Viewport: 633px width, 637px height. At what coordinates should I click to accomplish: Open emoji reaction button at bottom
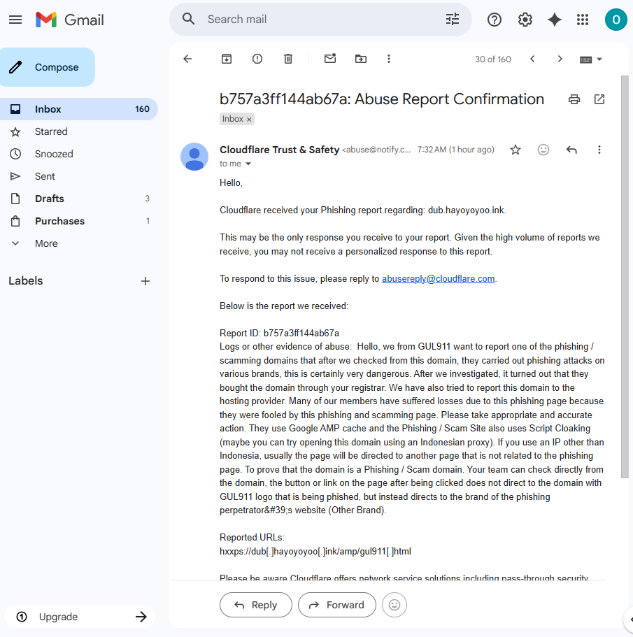394,605
